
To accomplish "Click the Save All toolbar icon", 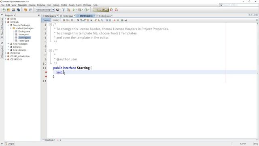I will point(18,10).
